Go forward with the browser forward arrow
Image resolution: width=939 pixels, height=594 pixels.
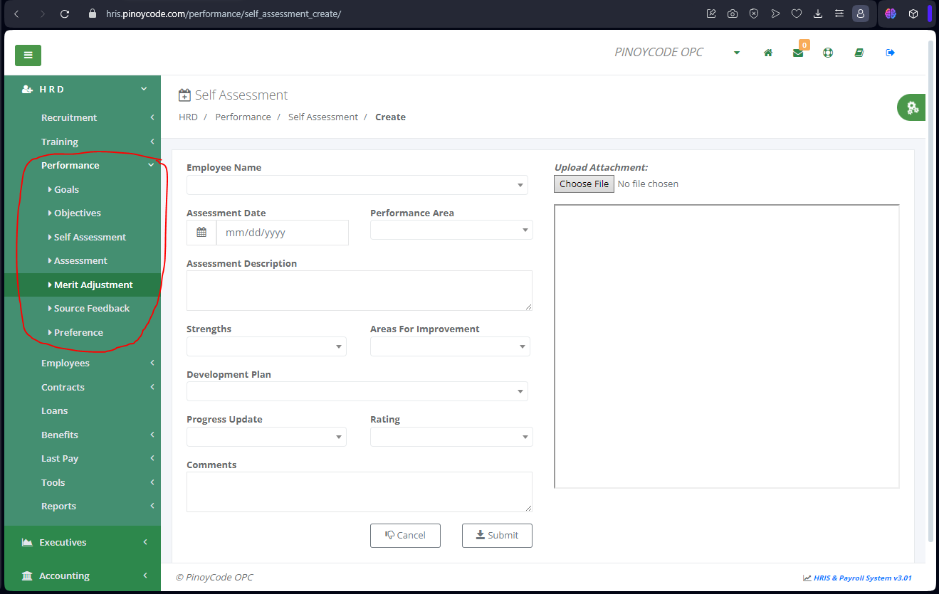tap(42, 14)
